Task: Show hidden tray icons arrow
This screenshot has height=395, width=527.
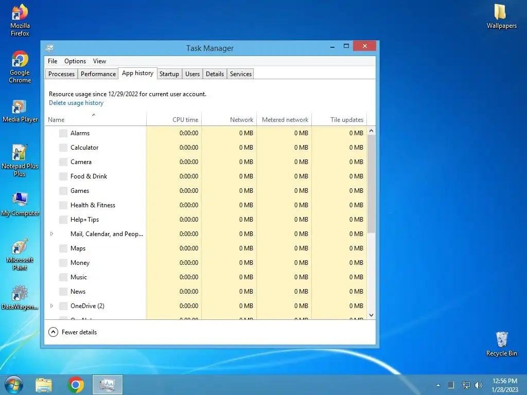Action: [438, 385]
